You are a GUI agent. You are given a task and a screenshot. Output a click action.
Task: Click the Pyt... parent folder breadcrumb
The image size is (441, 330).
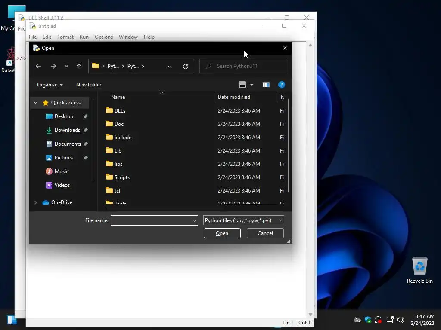[113, 66]
